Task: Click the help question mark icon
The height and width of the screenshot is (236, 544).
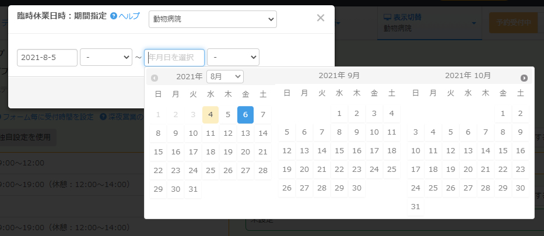Action: pos(114,16)
